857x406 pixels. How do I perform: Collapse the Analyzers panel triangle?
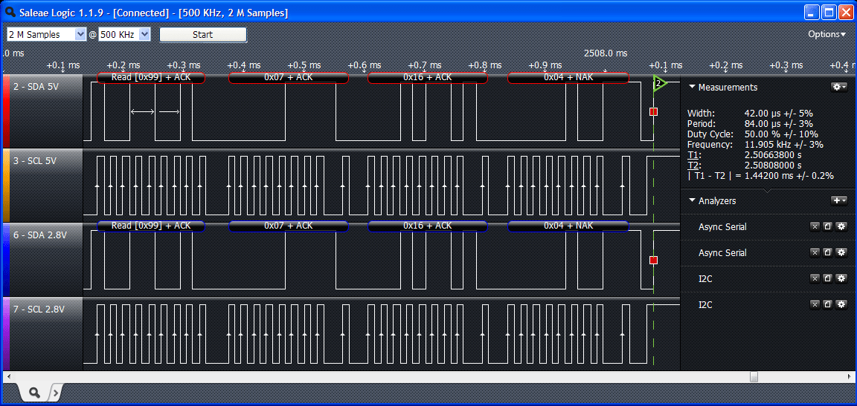pyautogui.click(x=692, y=200)
